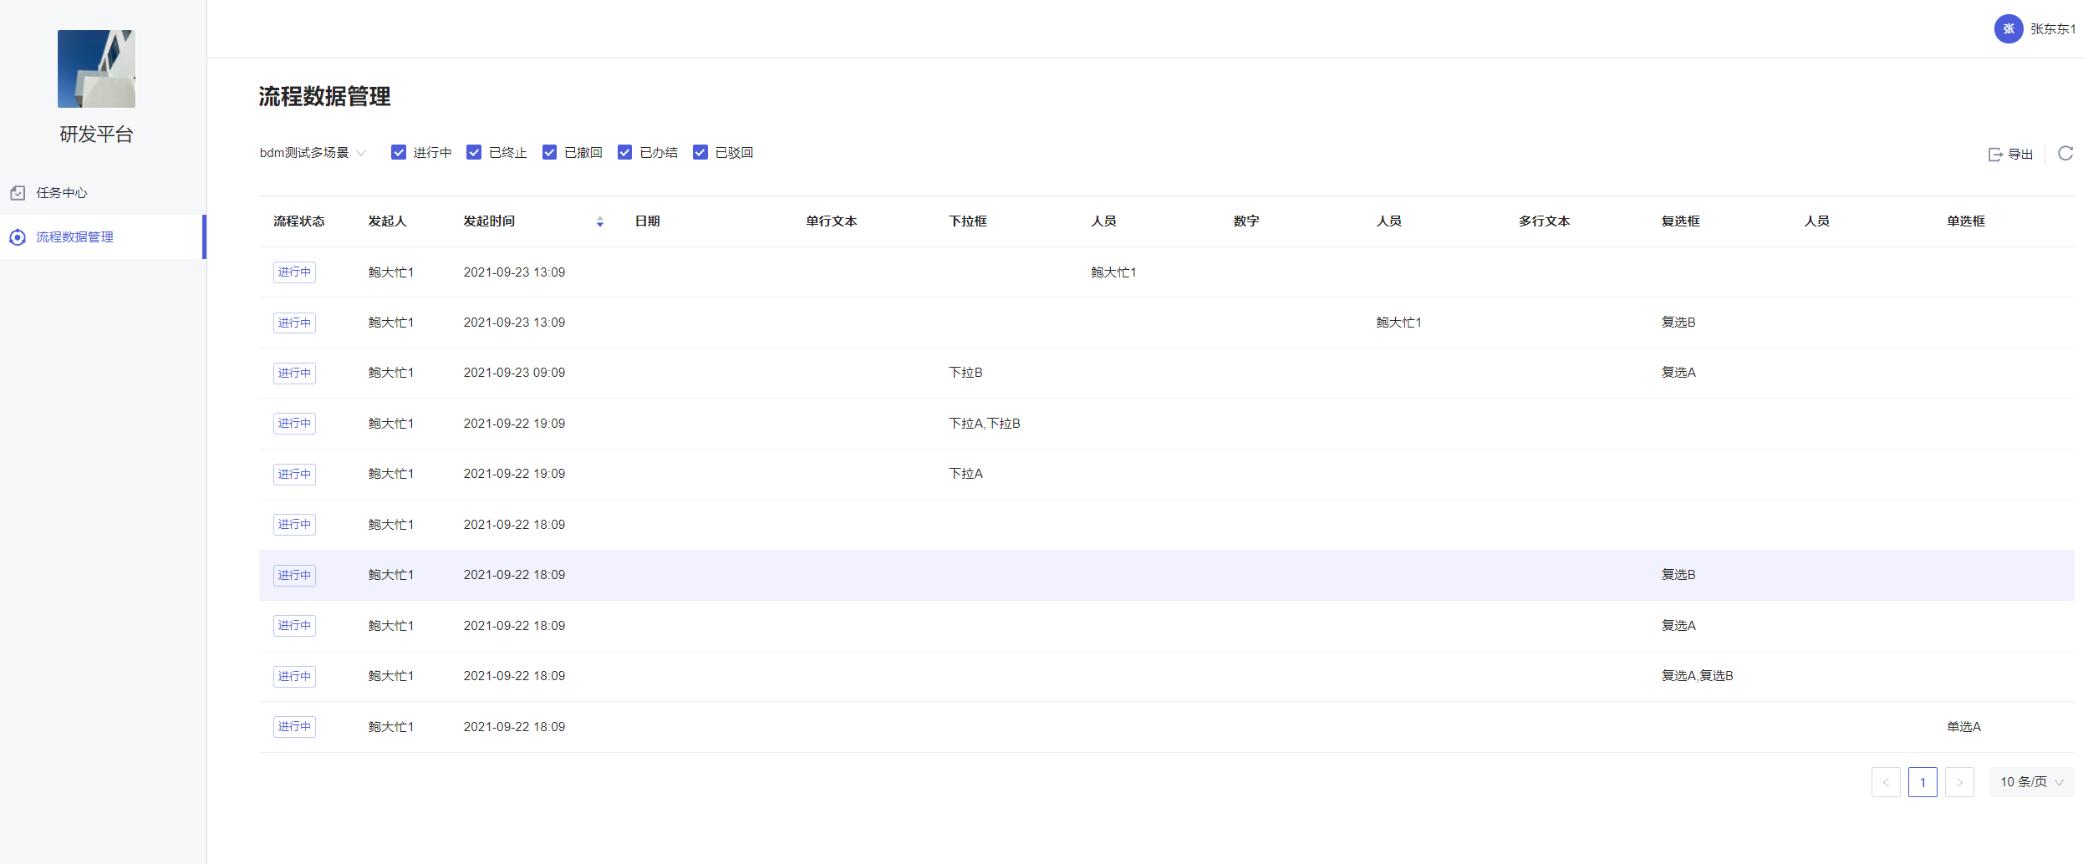2083x864 pixels.
Task: Click the 发起时间 column header
Action: click(x=489, y=221)
